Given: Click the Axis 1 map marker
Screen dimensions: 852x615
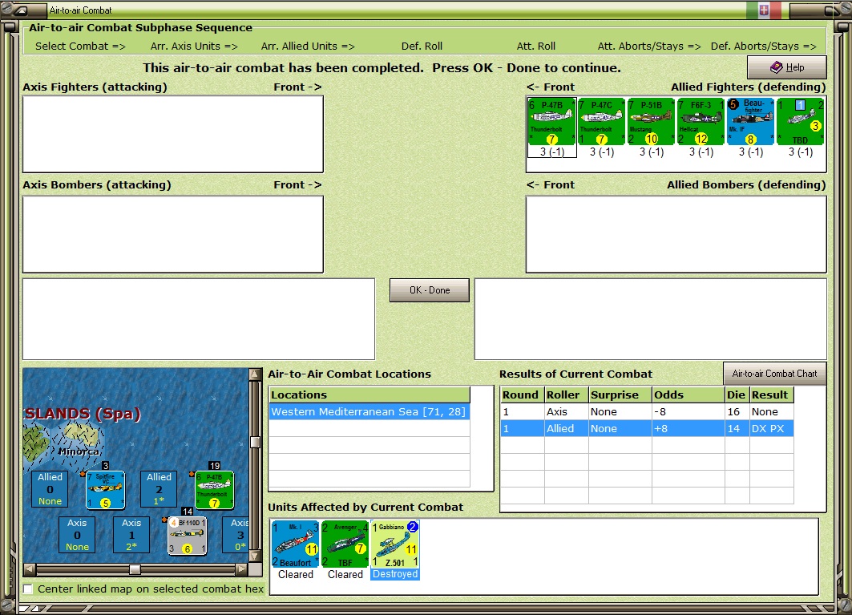Looking at the screenshot, I should 131,535.
